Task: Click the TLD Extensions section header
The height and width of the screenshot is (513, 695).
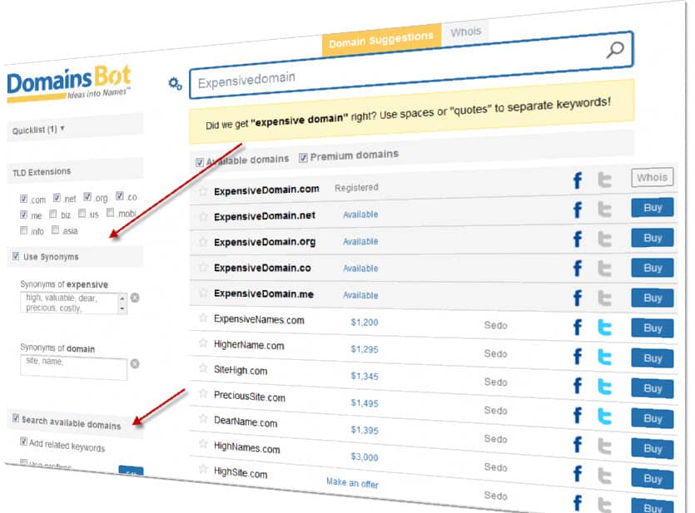Action: (x=74, y=170)
